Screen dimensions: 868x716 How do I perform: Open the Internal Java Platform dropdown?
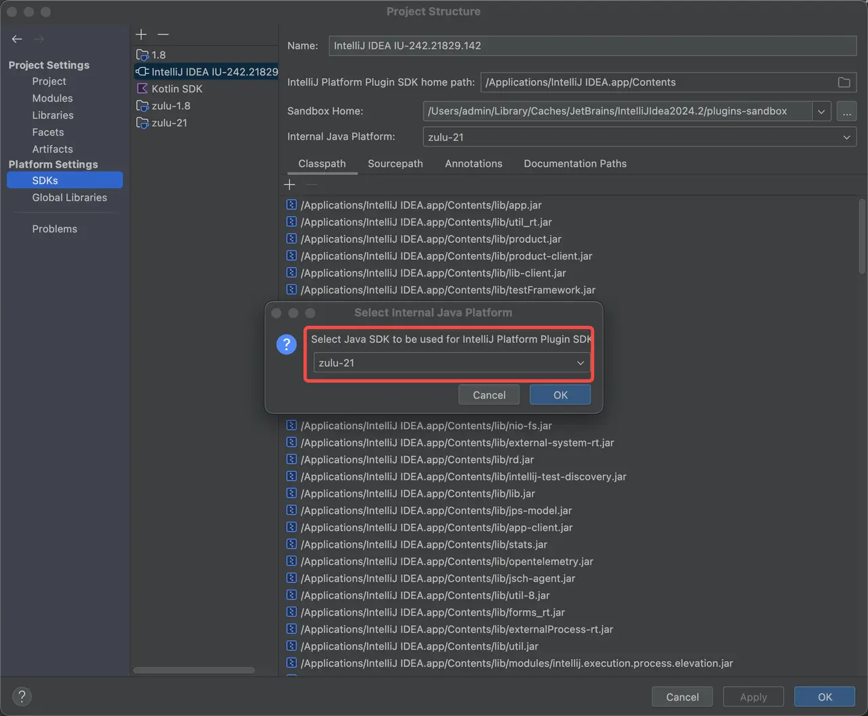pyautogui.click(x=639, y=137)
